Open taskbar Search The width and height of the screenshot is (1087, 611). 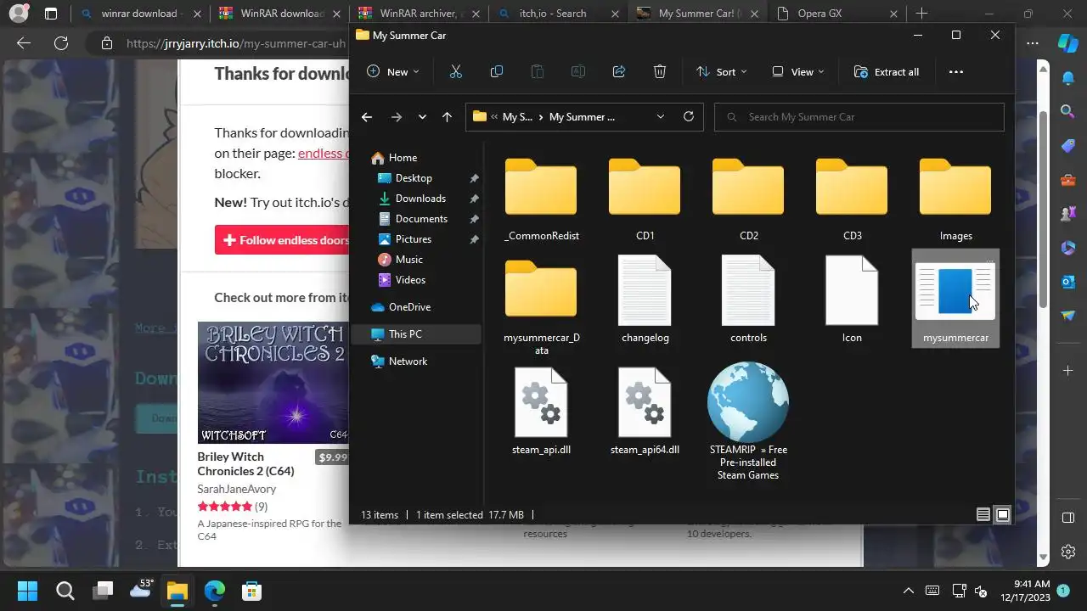pyautogui.click(x=65, y=591)
